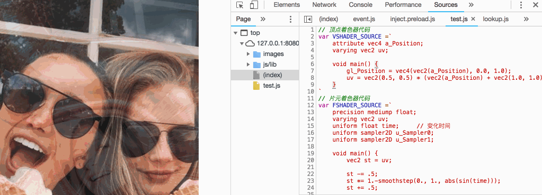Switch to the Network tab

tap(324, 5)
